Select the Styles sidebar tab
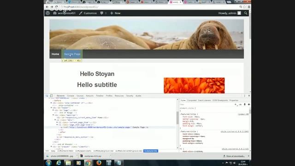Image resolution: width=295 pixels, height=166 pixels. click(183, 101)
